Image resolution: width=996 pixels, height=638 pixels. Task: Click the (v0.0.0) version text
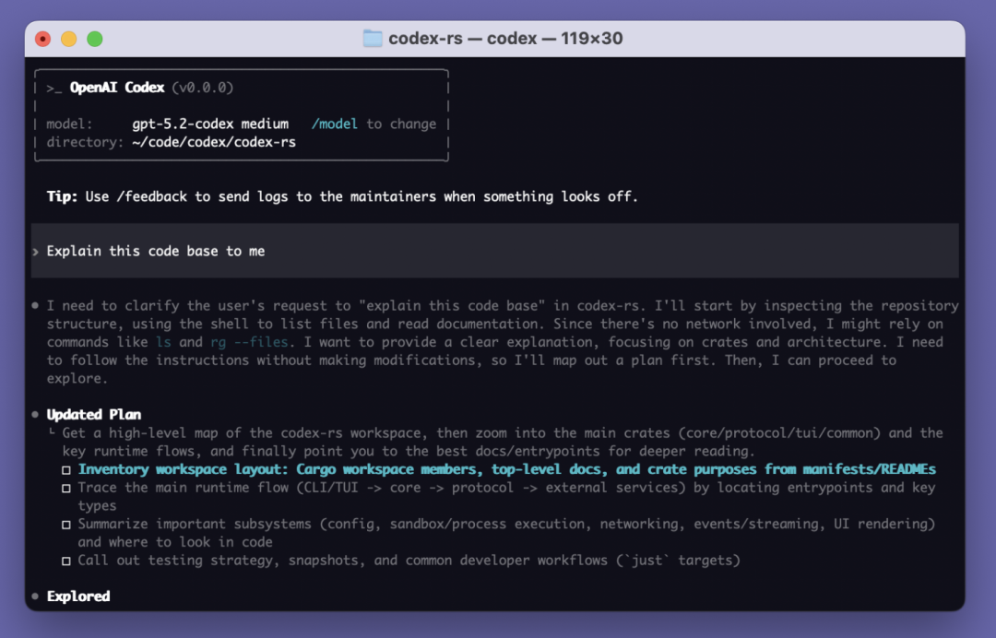point(203,88)
